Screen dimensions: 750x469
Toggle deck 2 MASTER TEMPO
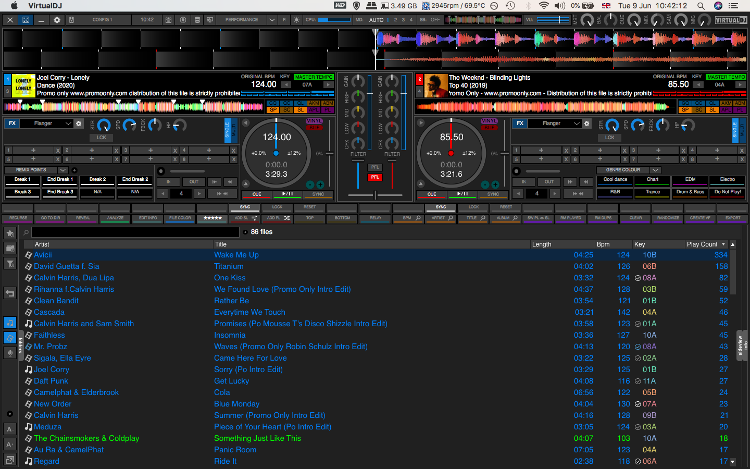[726, 77]
